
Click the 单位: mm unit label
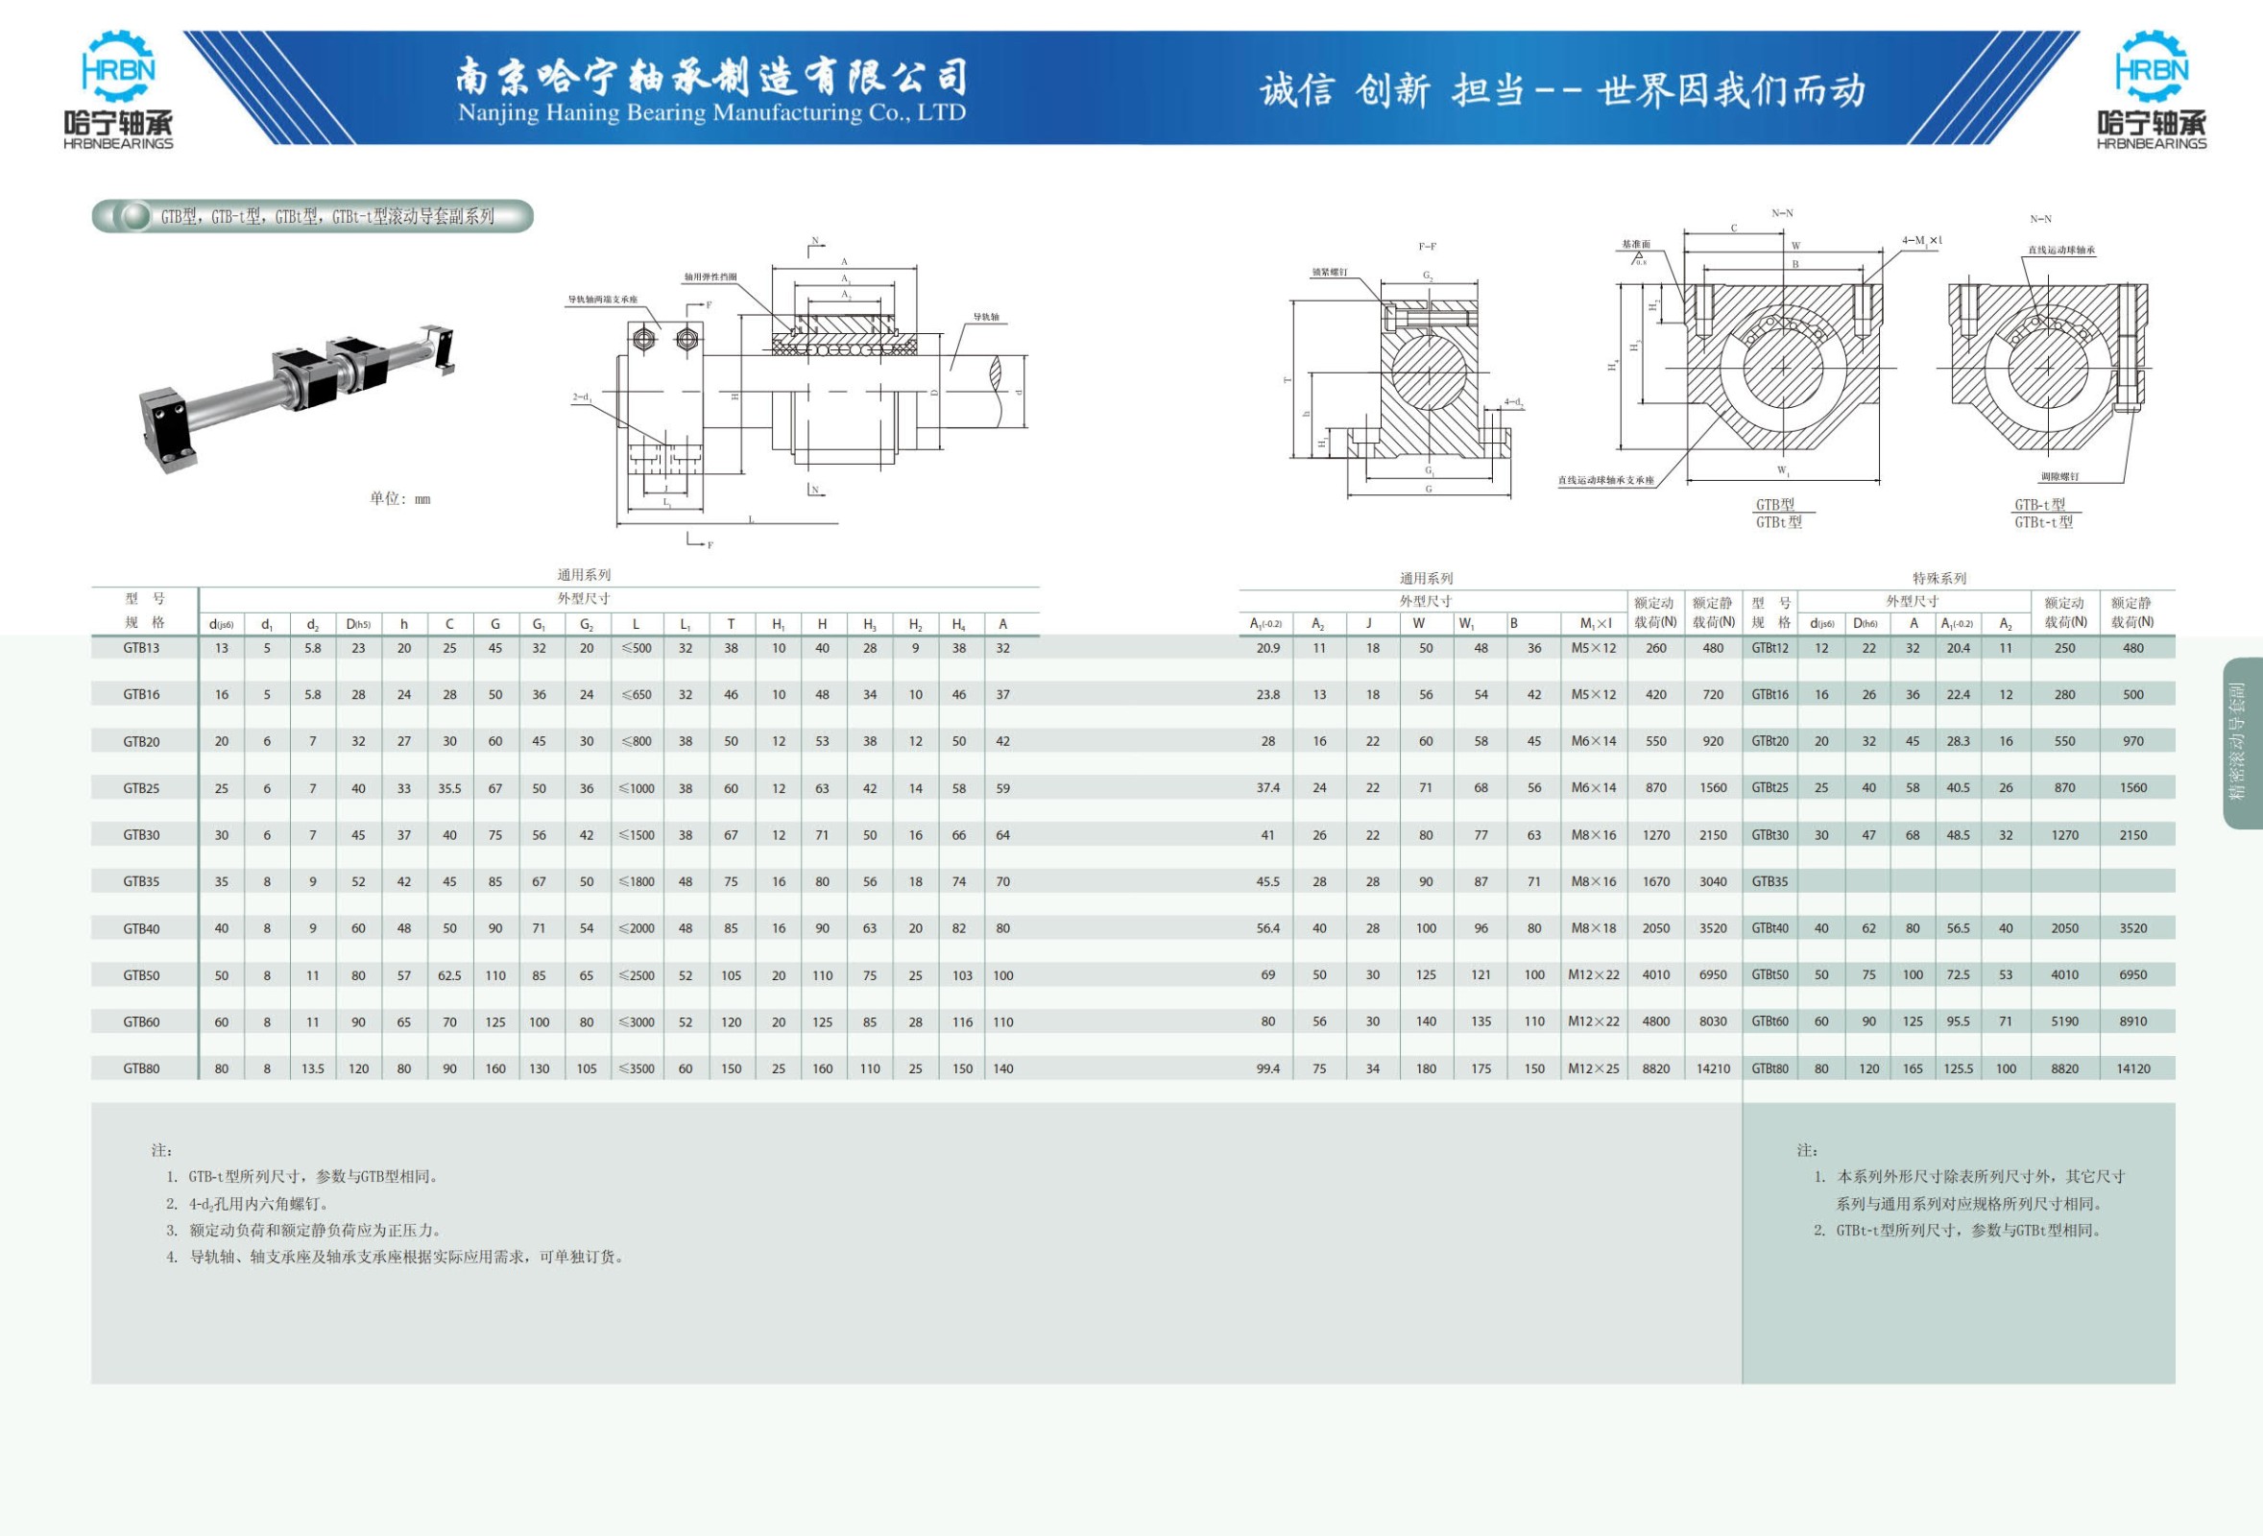pyautogui.click(x=399, y=498)
